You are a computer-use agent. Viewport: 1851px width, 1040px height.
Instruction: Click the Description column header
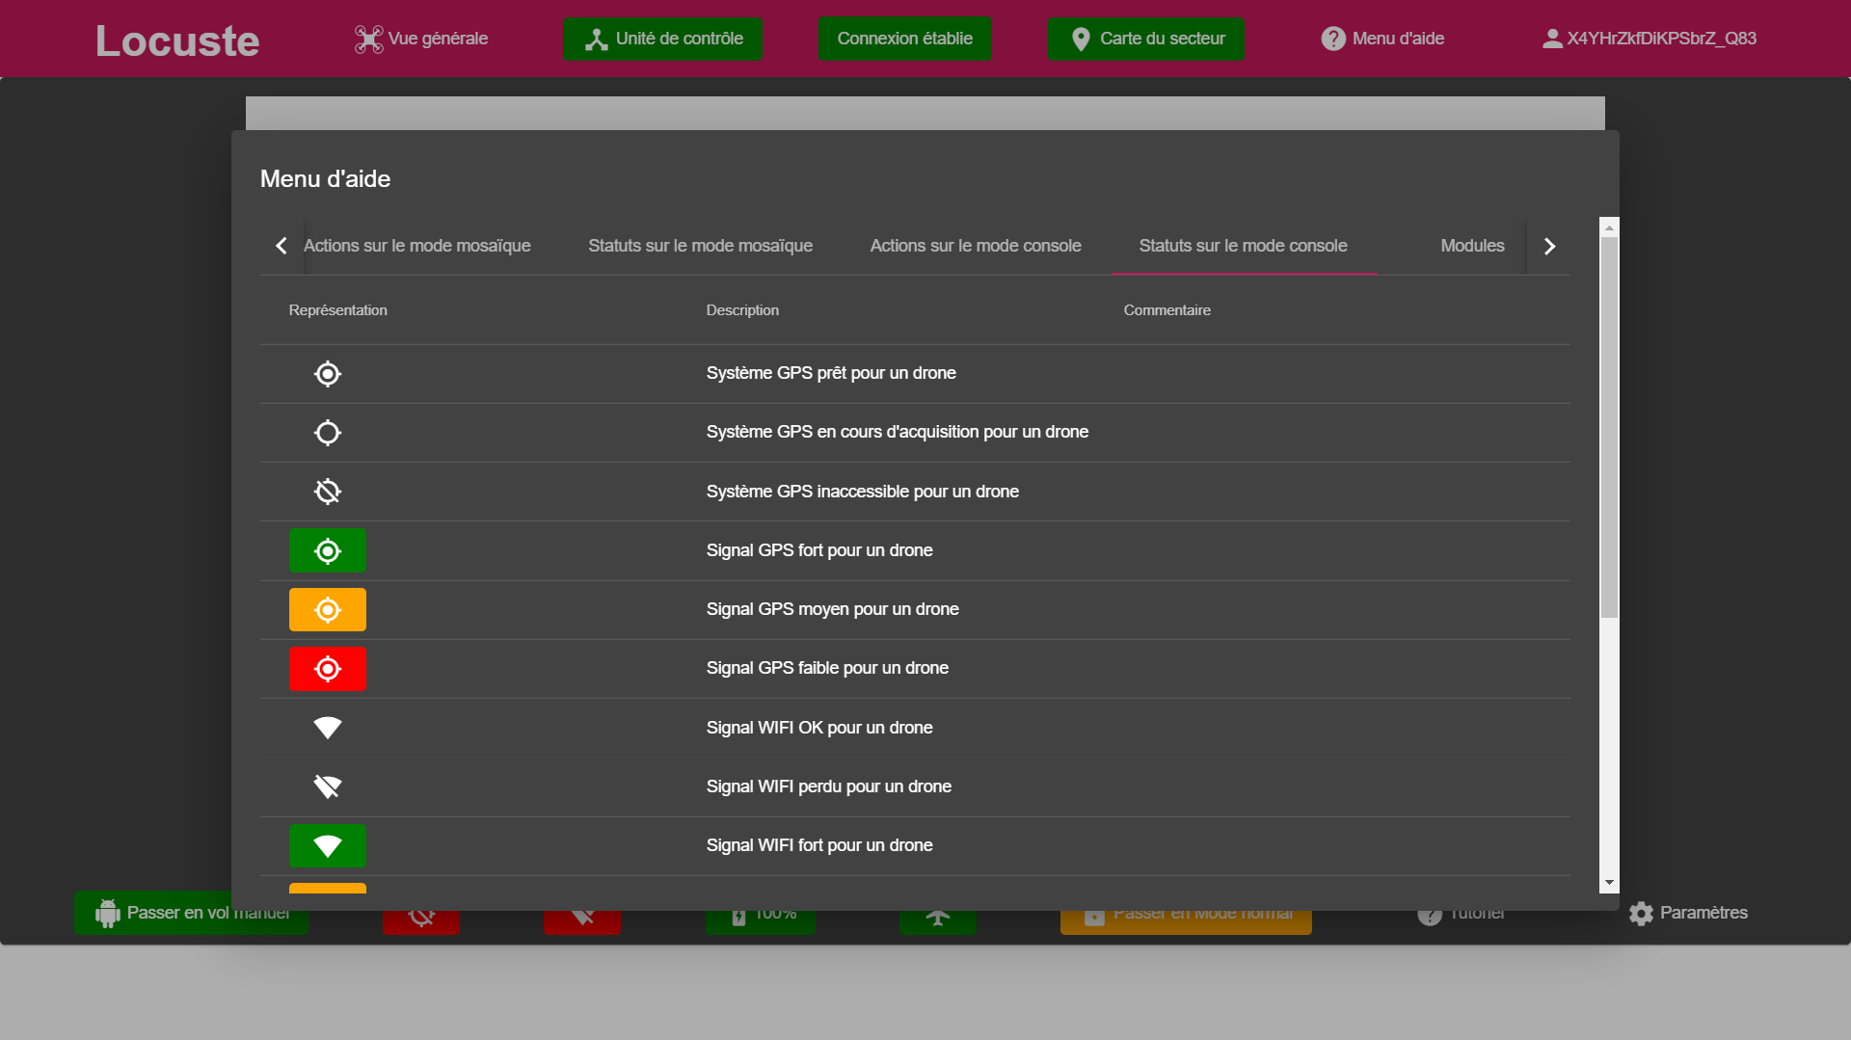[742, 310]
